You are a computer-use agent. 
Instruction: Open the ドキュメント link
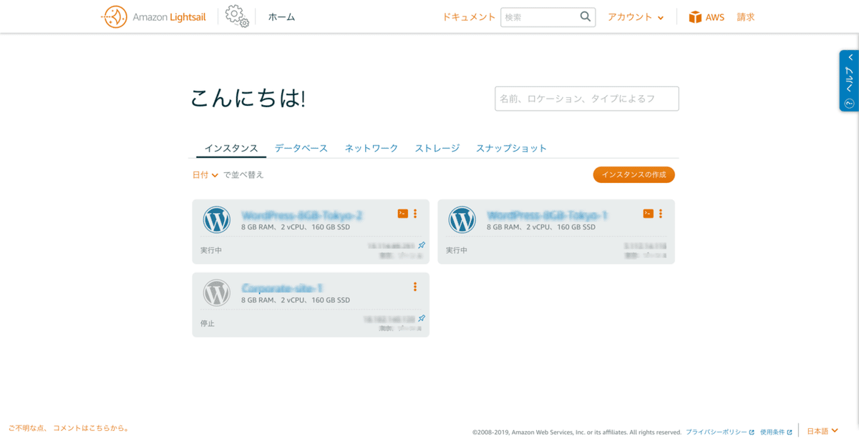[469, 17]
